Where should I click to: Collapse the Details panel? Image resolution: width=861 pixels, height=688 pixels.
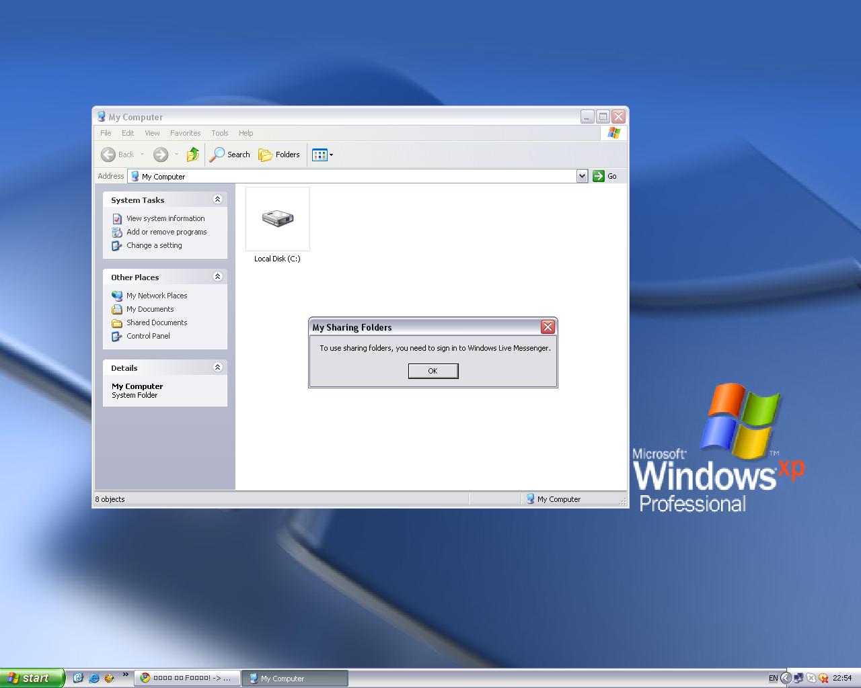(x=217, y=368)
